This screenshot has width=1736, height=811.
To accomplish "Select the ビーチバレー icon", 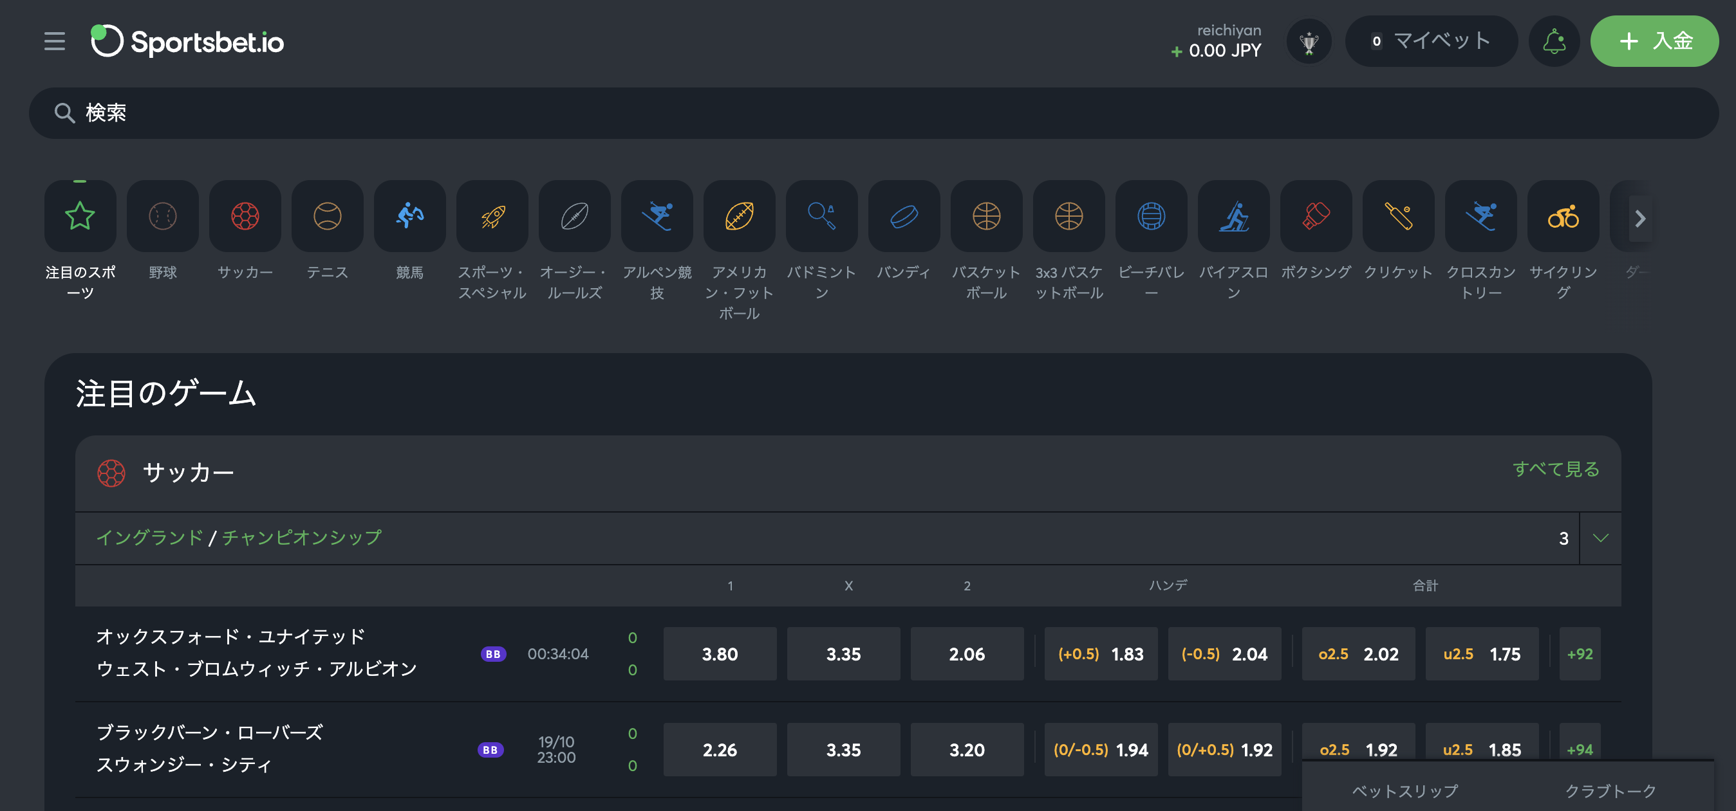I will (1151, 216).
